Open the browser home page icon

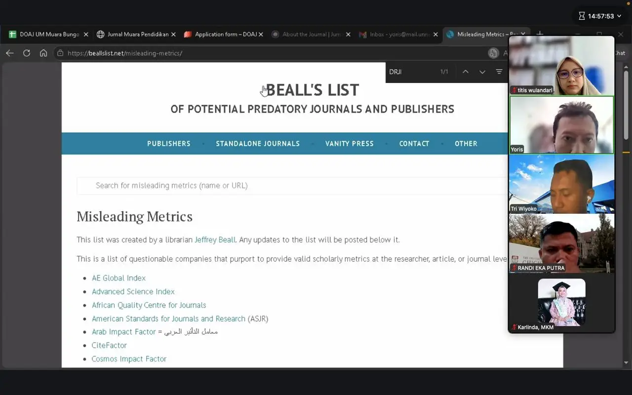point(43,53)
